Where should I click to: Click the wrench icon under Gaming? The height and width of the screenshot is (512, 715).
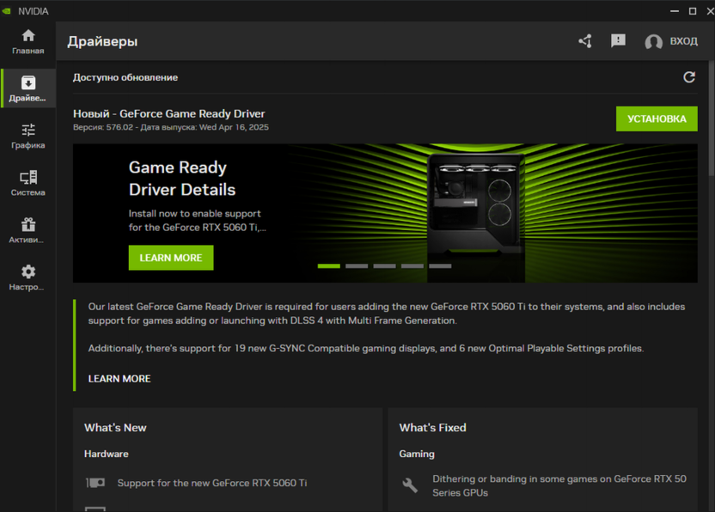pos(410,485)
